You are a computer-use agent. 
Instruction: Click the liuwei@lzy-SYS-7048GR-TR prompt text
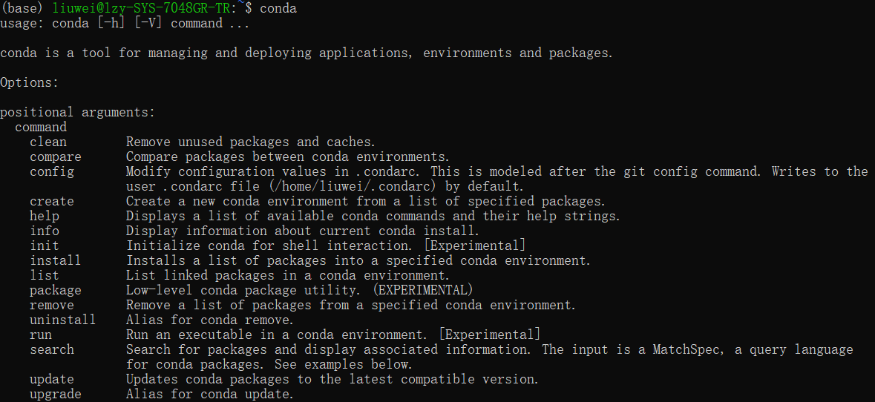(x=144, y=8)
